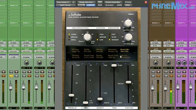
Task: Click the Reverb/Early Refl. balance knob
Action: point(87,37)
